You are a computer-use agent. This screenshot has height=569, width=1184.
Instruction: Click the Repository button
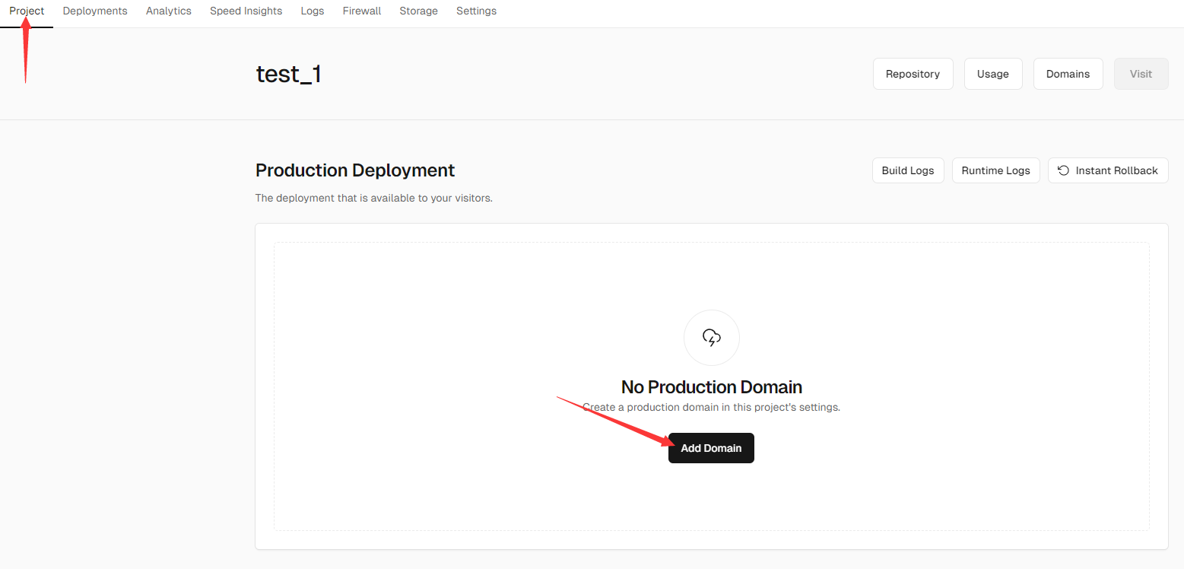(x=913, y=74)
